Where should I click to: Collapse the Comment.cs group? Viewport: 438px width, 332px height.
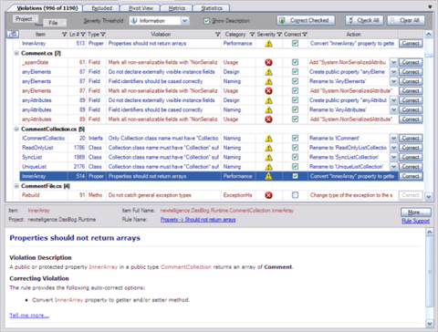pyautogui.click(x=16, y=53)
